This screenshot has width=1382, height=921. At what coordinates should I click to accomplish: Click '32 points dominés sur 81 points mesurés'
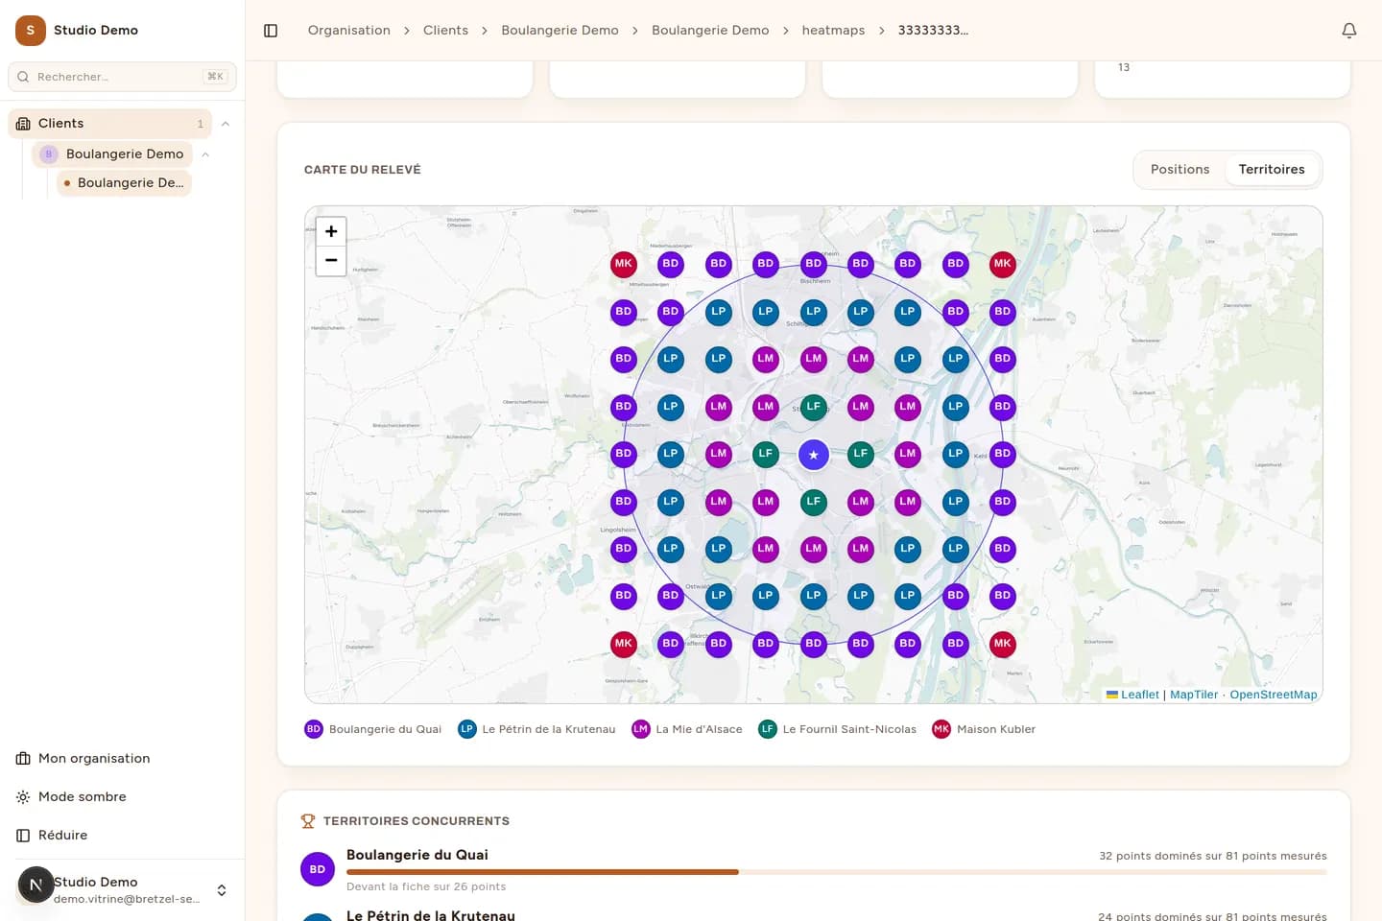(x=1213, y=856)
